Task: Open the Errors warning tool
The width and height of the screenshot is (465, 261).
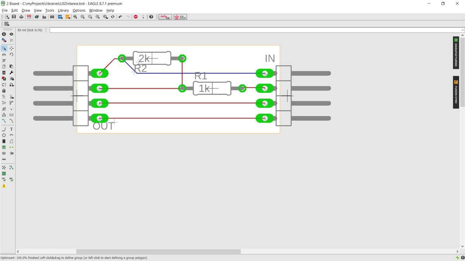Action: point(4,186)
